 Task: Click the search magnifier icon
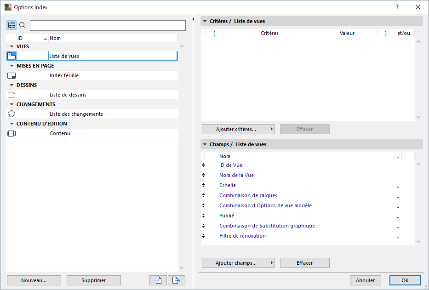pyautogui.click(x=22, y=25)
